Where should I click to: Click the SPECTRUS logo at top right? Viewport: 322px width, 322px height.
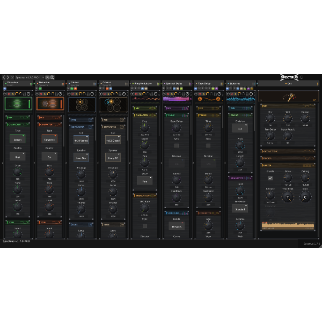click(289, 77)
